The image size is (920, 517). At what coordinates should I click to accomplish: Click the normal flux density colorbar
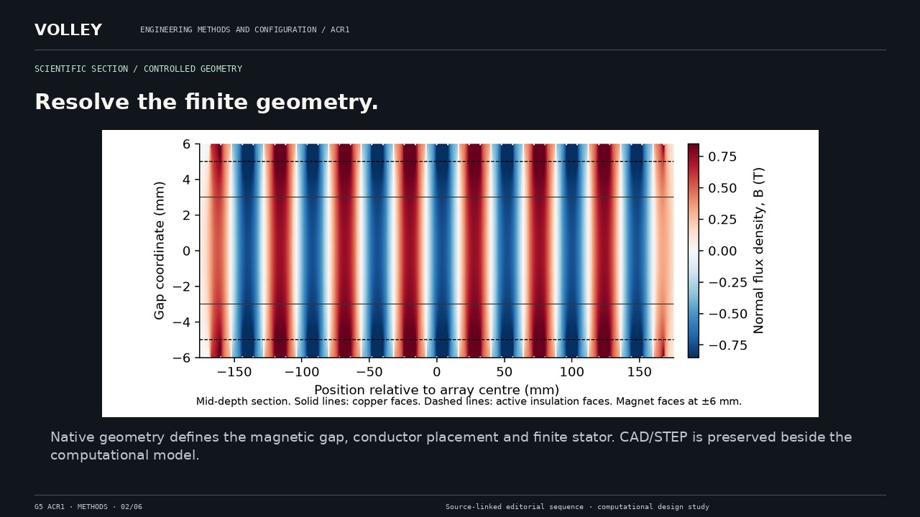point(693,251)
